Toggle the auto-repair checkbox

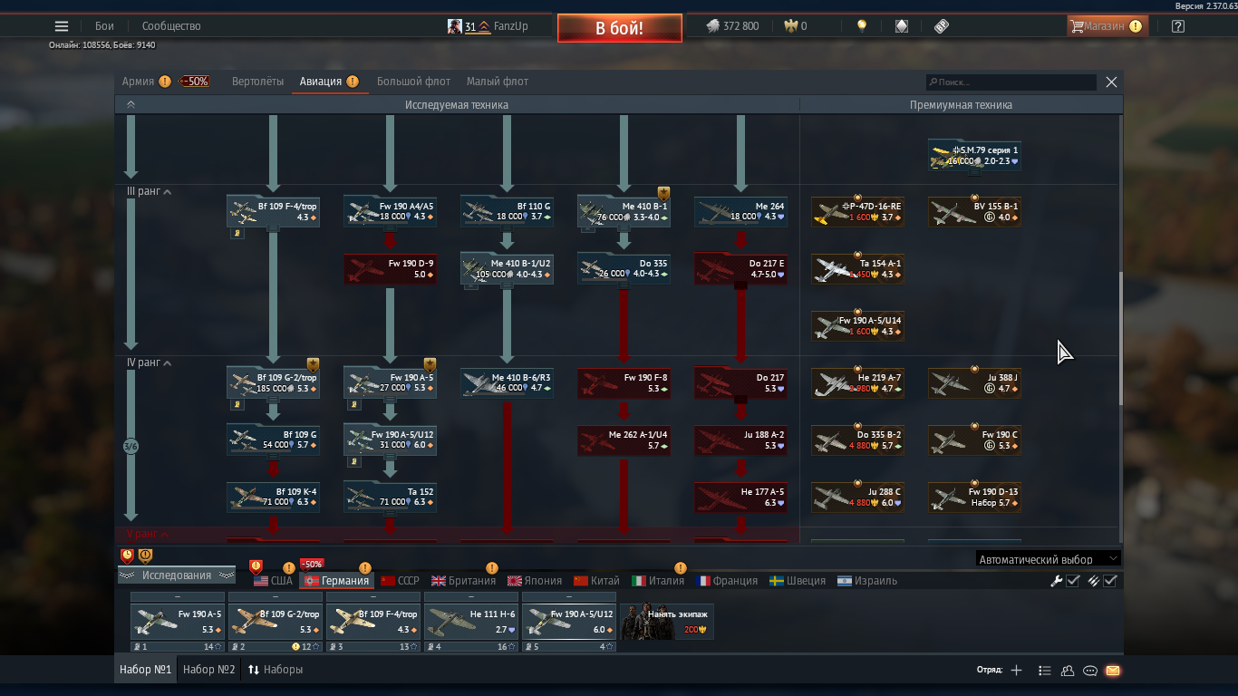(x=1073, y=581)
